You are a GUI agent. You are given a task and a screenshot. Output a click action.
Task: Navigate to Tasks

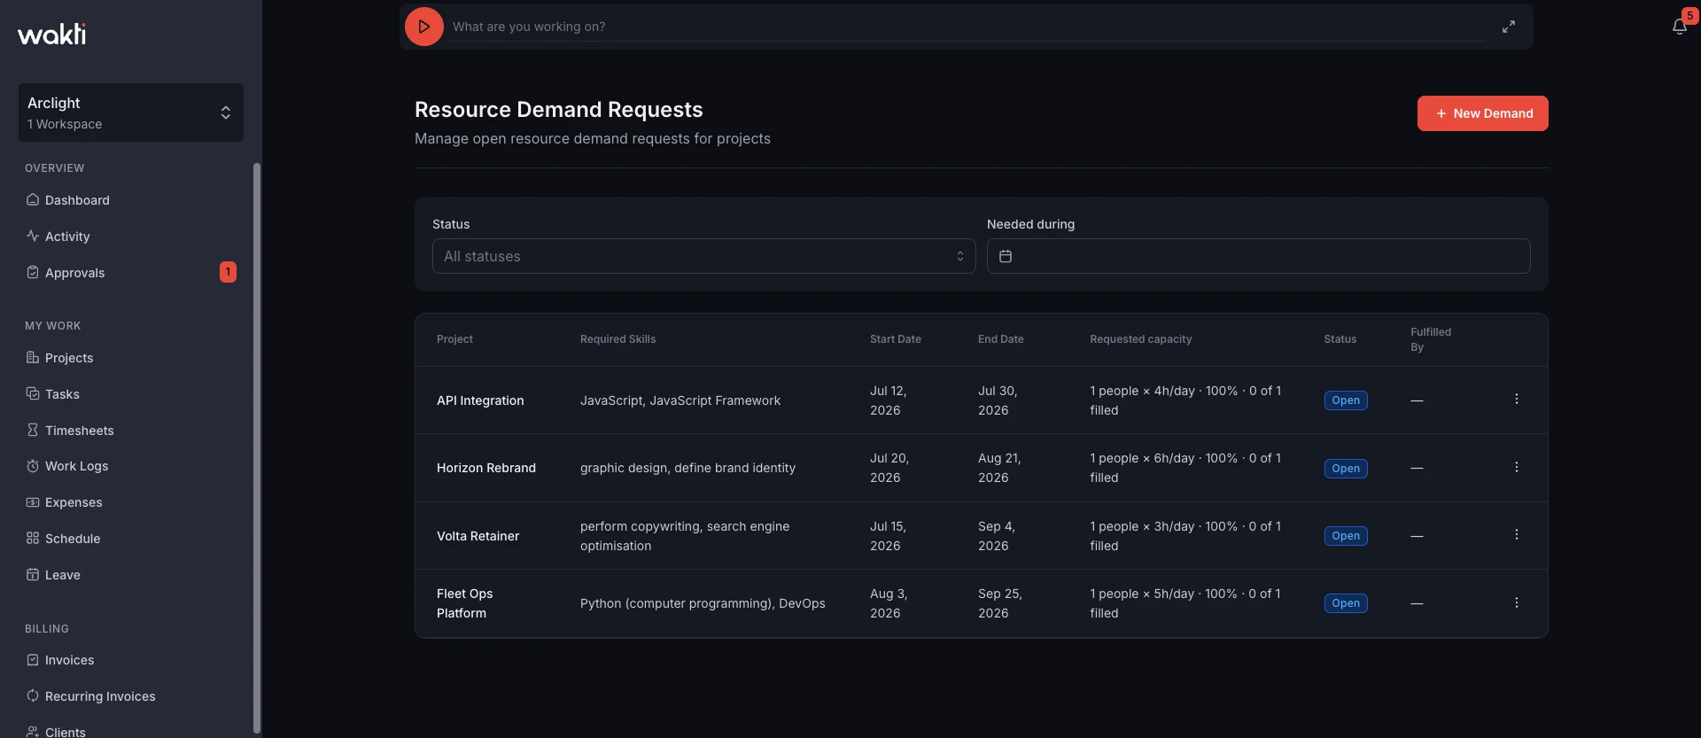click(x=62, y=394)
